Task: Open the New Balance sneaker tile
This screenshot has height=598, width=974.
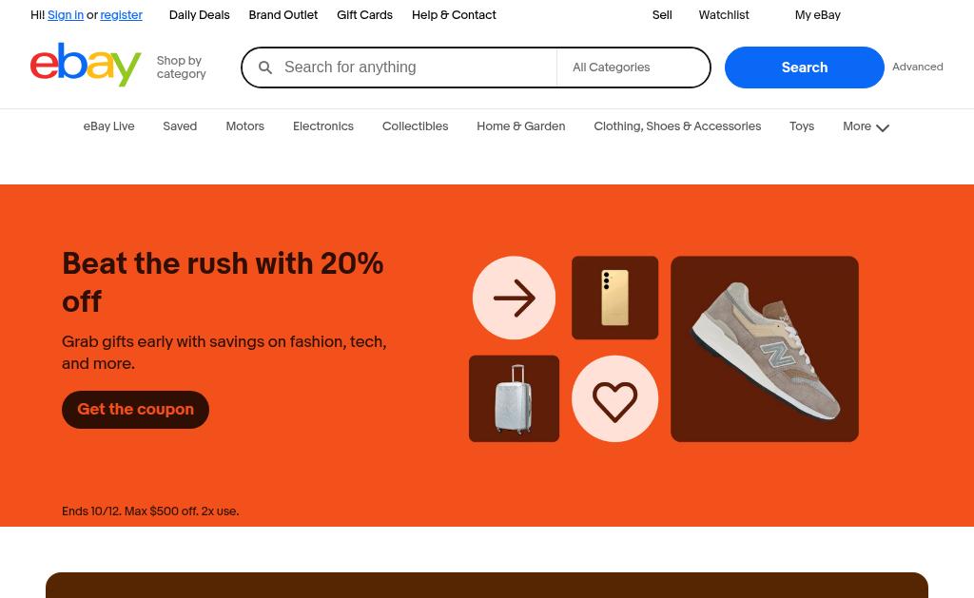Action: coord(765,349)
